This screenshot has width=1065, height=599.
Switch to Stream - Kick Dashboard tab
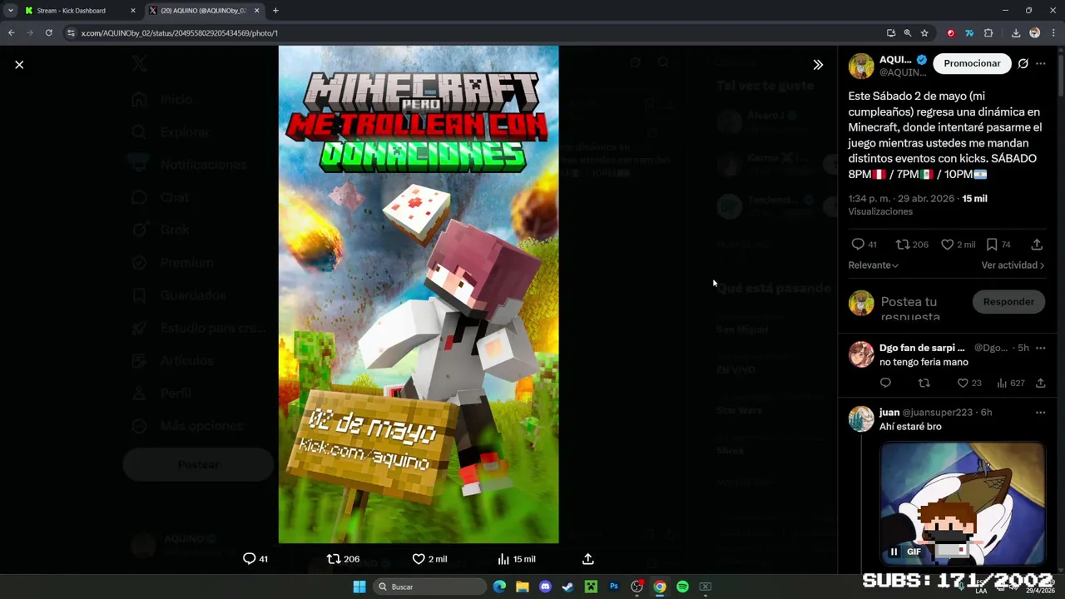[x=80, y=11]
